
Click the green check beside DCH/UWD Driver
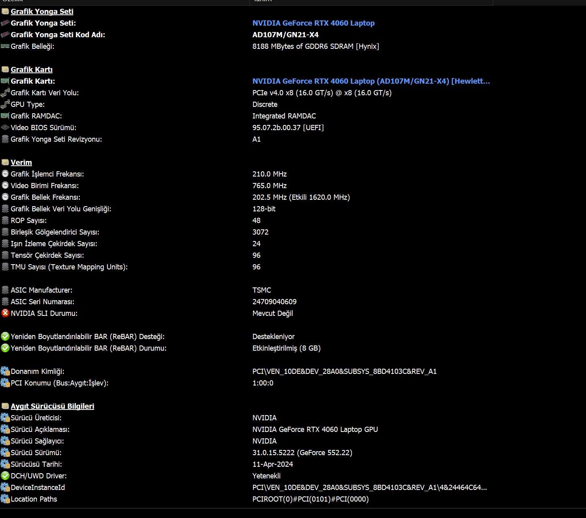point(5,476)
